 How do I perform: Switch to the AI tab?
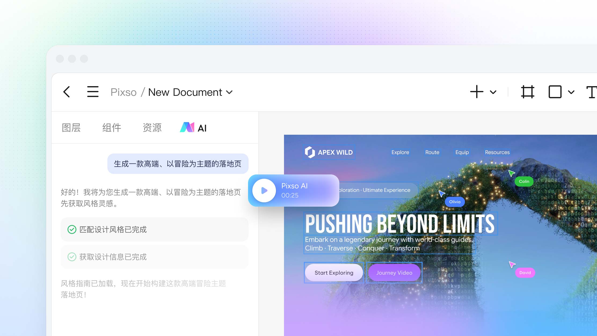(193, 128)
